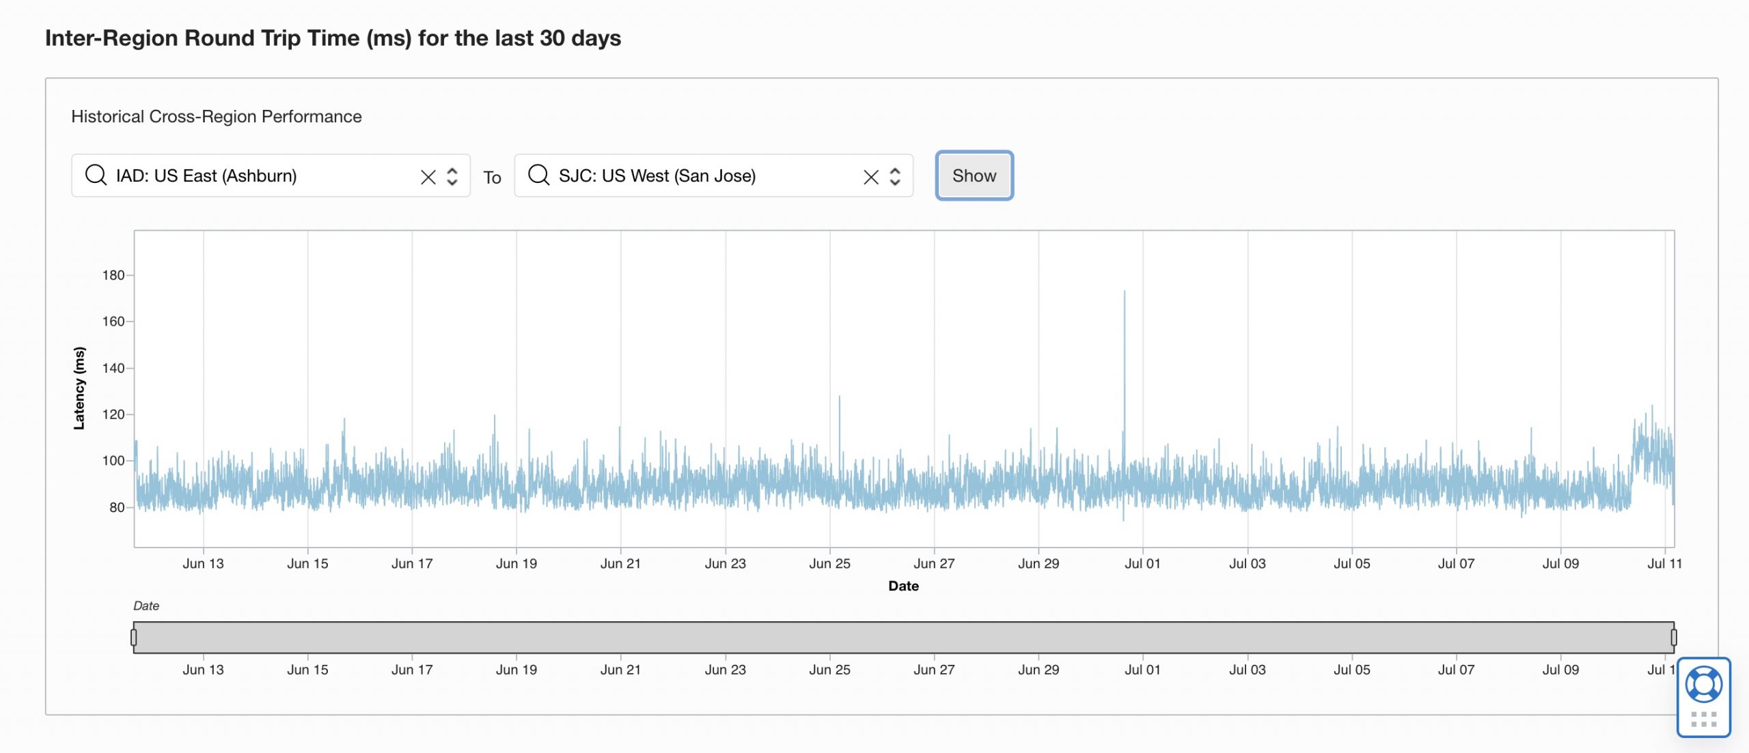Expand the source region dropdown arrows
The width and height of the screenshot is (1749, 753).
click(452, 177)
